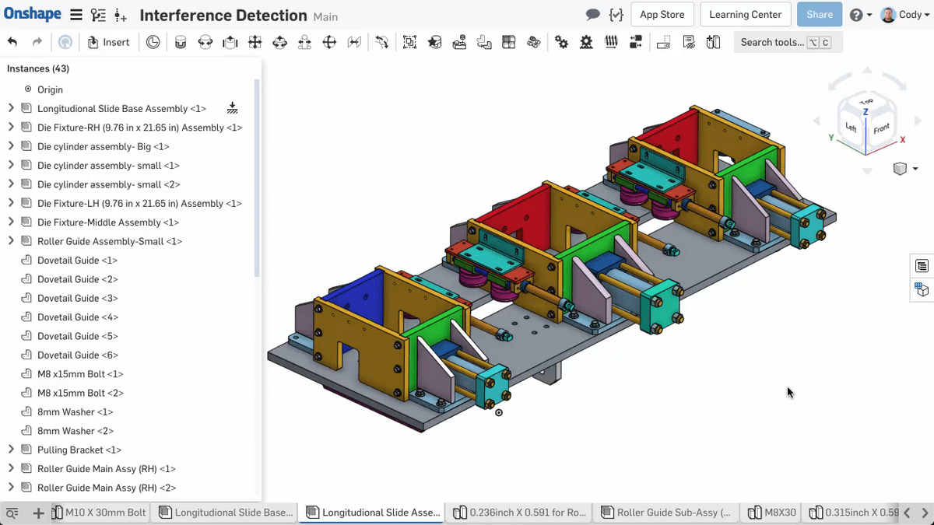Select the Group tool icon
The image size is (934, 525).
tap(410, 42)
